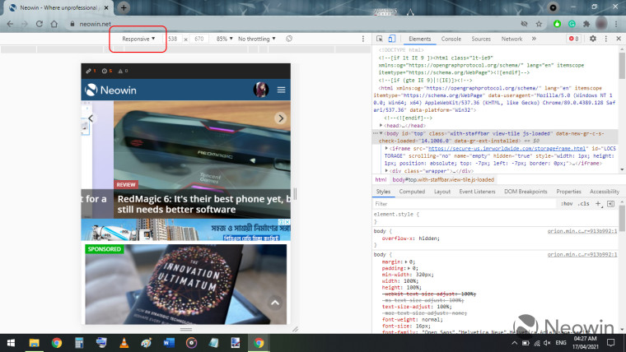Toggle the computed styles sidebar icon
This screenshot has width=626, height=352.
pyautogui.click(x=610, y=204)
